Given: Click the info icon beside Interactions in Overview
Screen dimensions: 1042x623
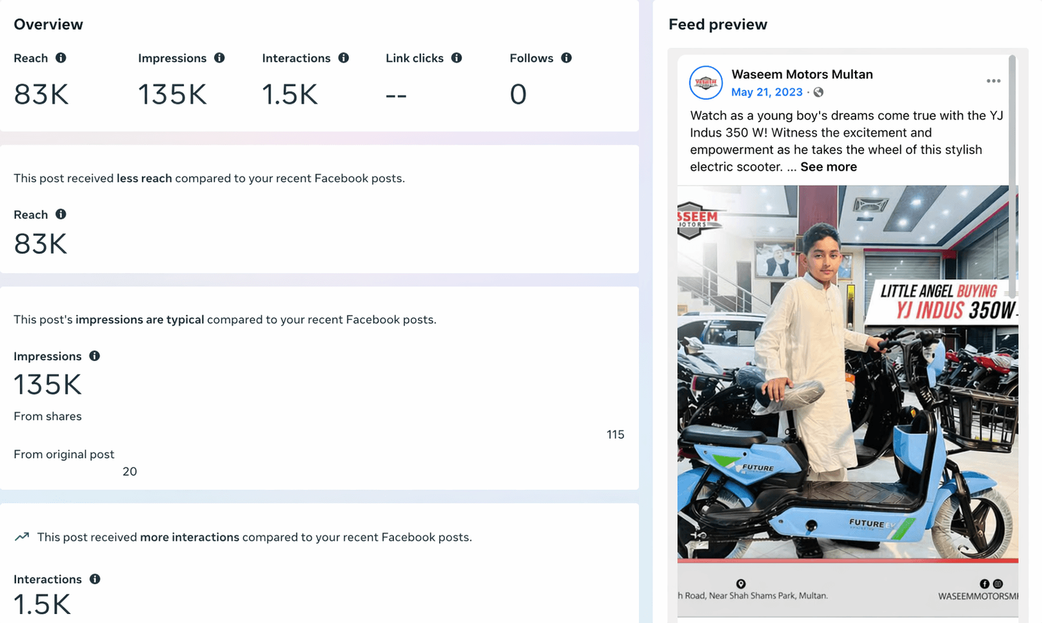Looking at the screenshot, I should click(x=344, y=58).
